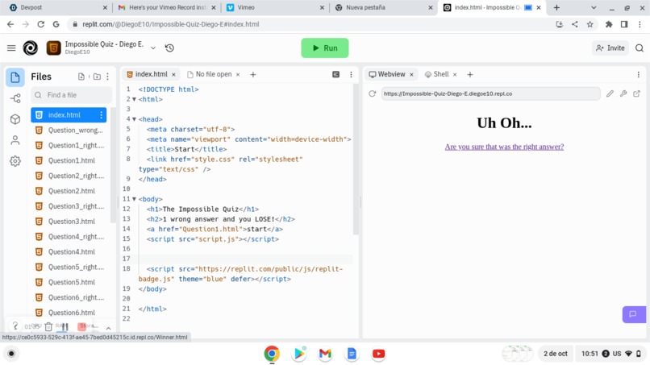The height and width of the screenshot is (365, 650).
Task: Edit the Webview URL field
Action: (x=490, y=93)
